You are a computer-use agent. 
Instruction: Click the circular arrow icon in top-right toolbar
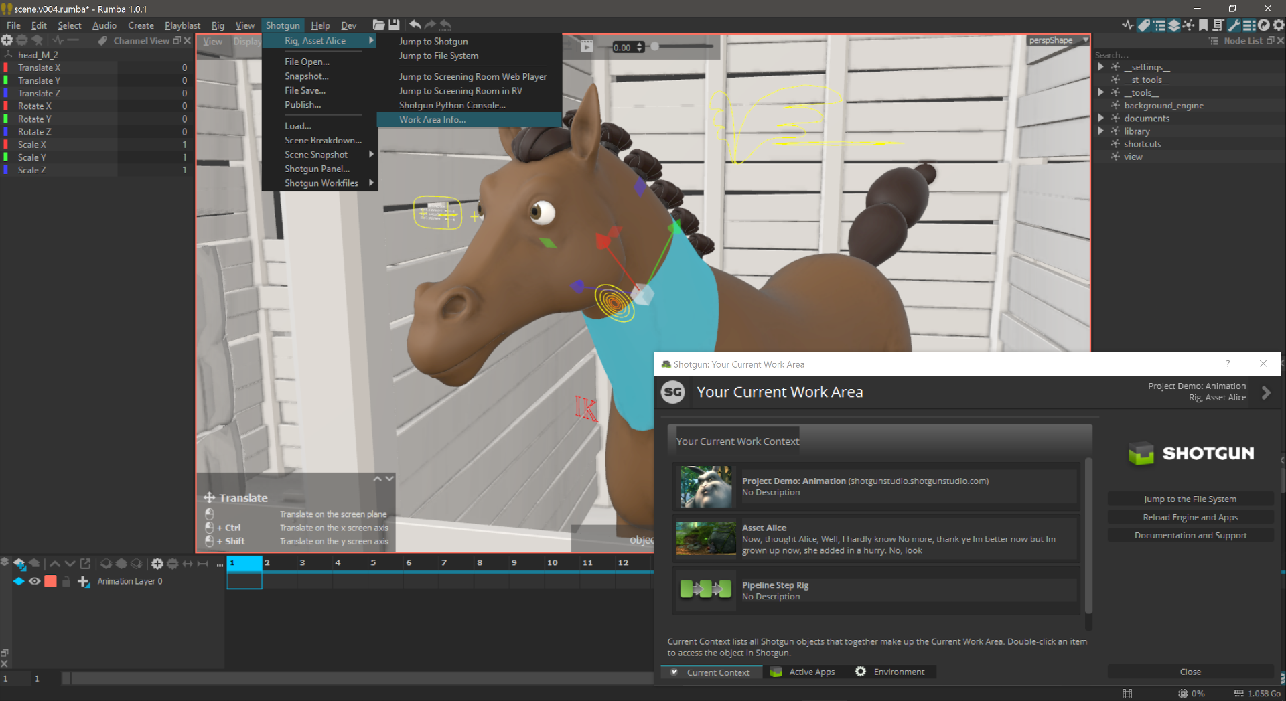point(1263,25)
